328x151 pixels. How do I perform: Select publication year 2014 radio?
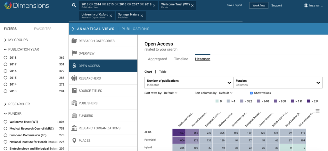click(x=5, y=85)
